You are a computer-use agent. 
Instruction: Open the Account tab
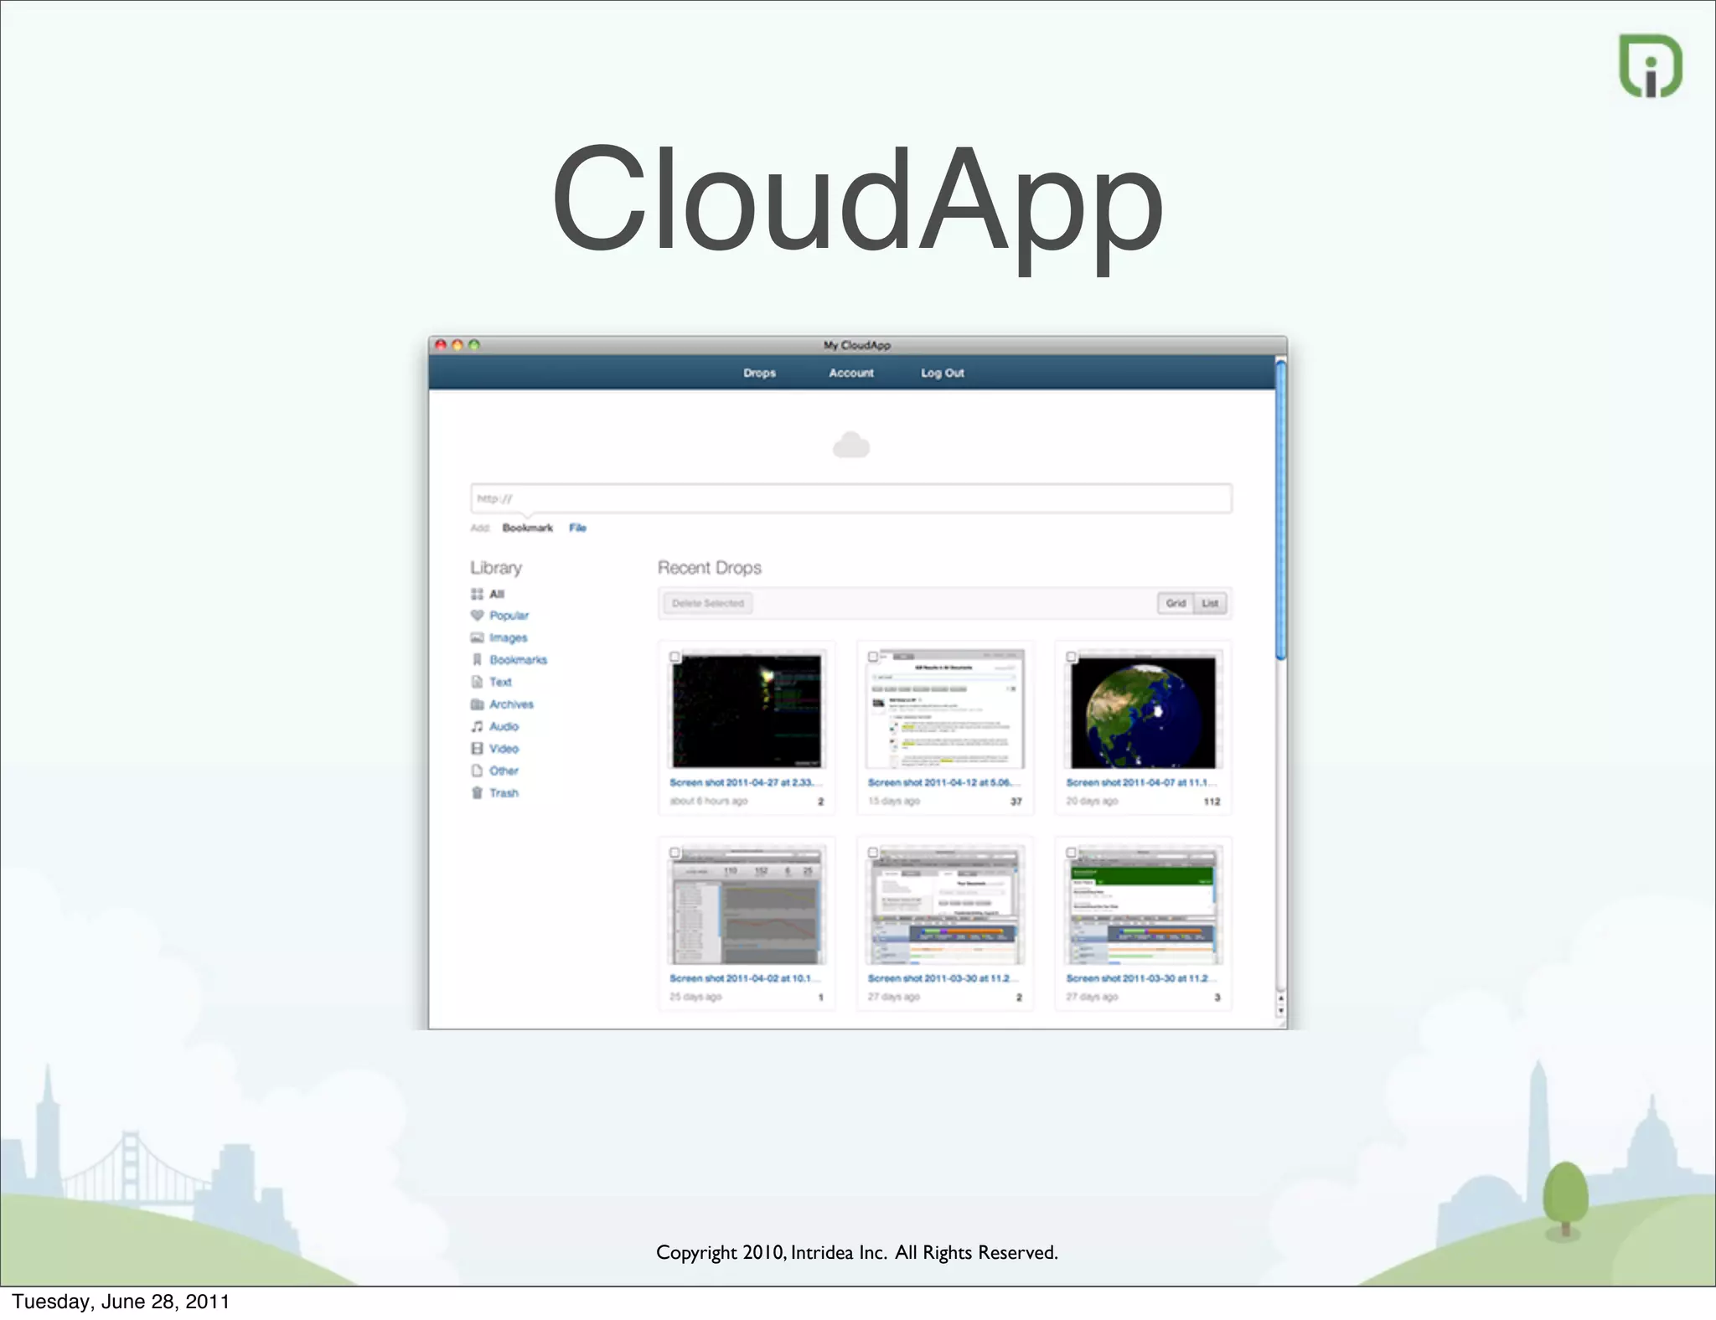tap(851, 373)
